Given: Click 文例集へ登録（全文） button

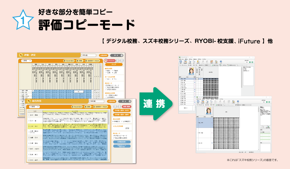Looking at the screenshot, I should (x=122, y=110).
